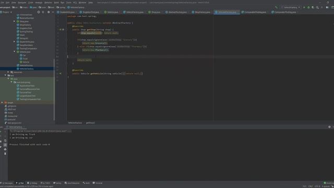Click the Search Everywhere magnifier icon
The height and width of the screenshot is (188, 334).
pyautogui.click(x=317, y=7)
